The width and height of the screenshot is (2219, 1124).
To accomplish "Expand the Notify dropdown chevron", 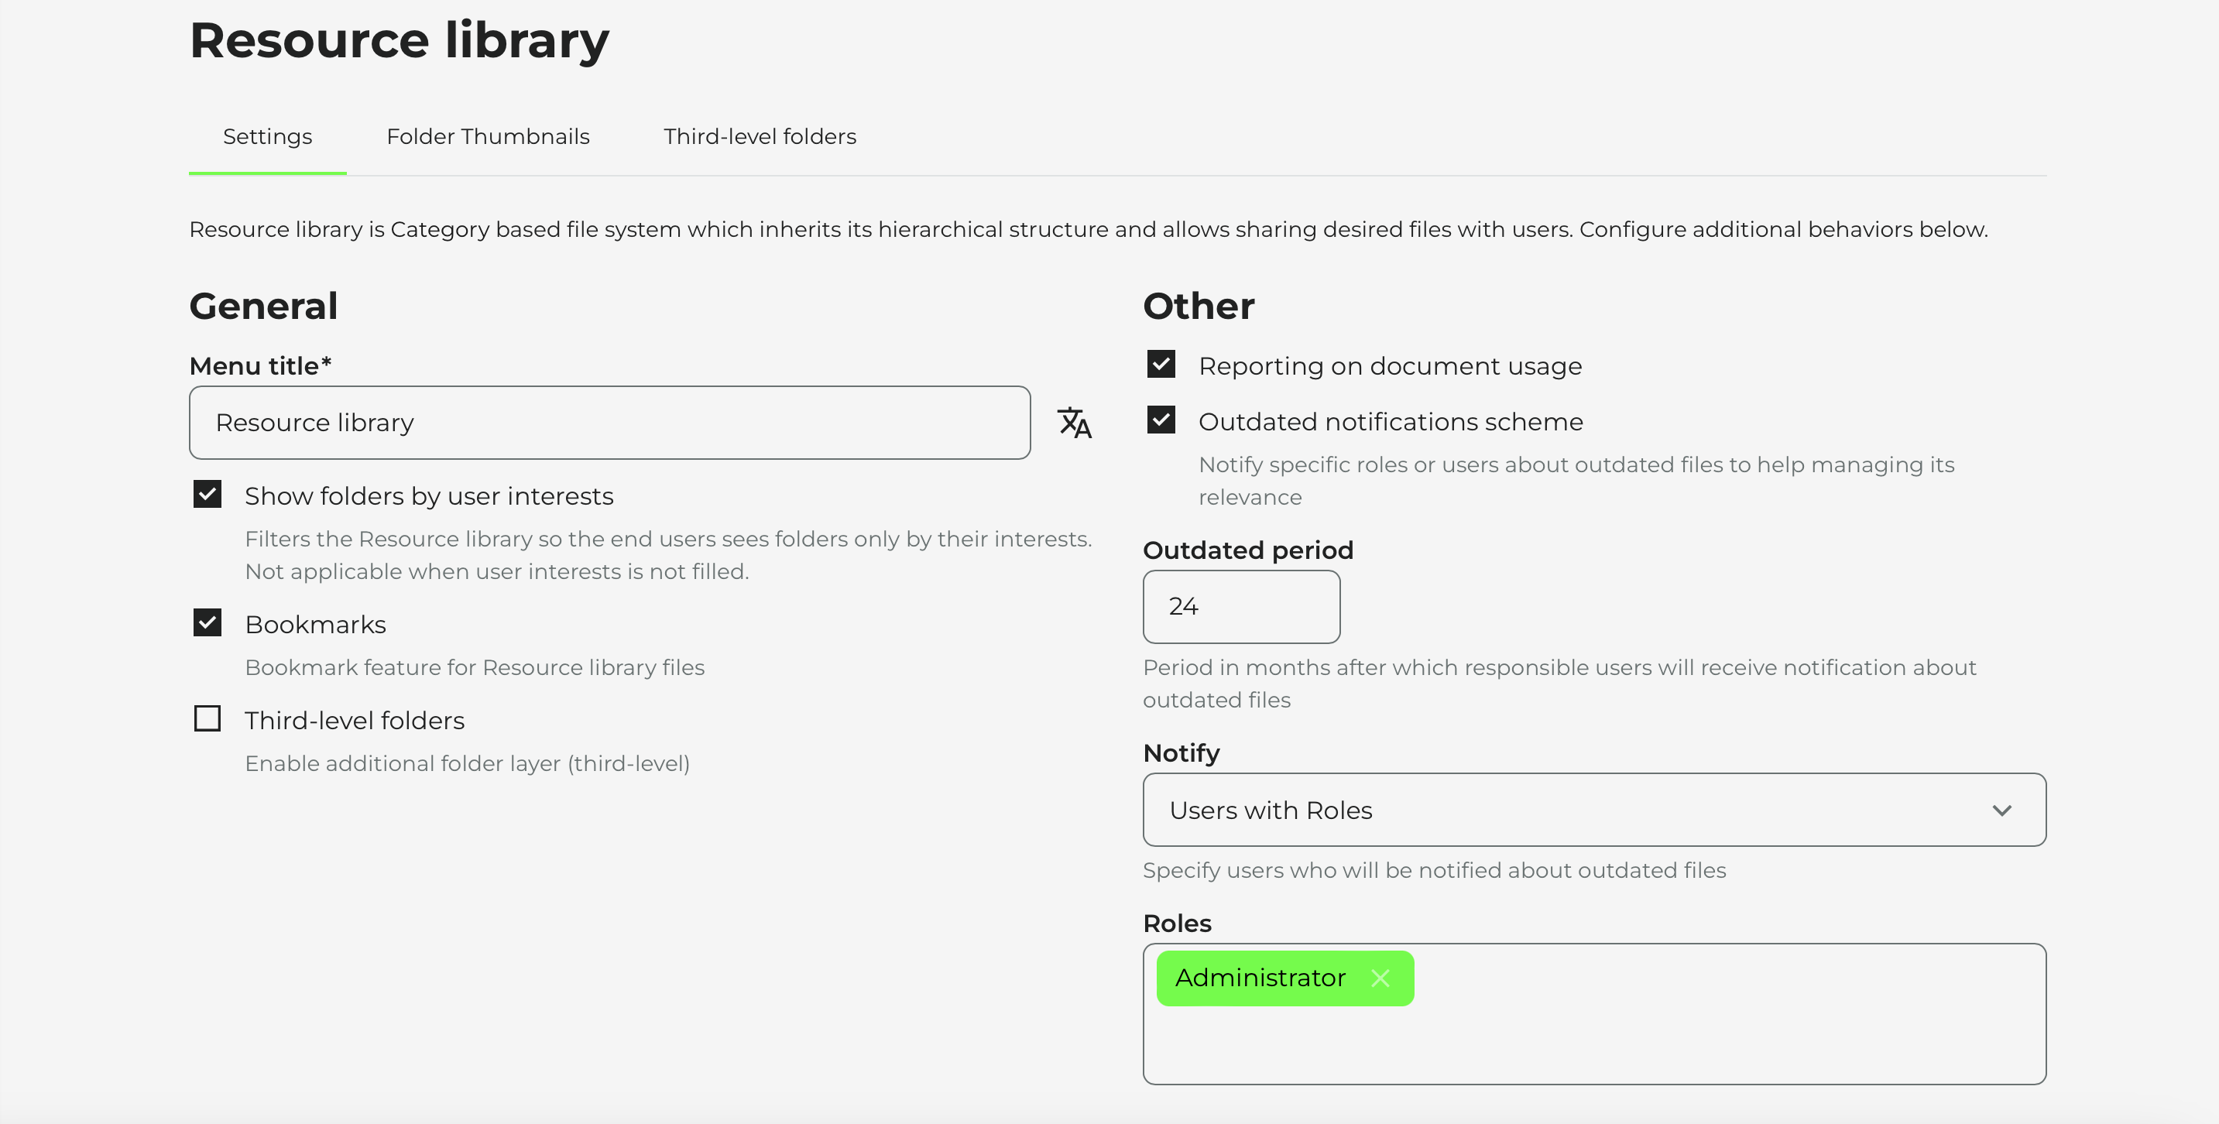I will pos(2001,810).
